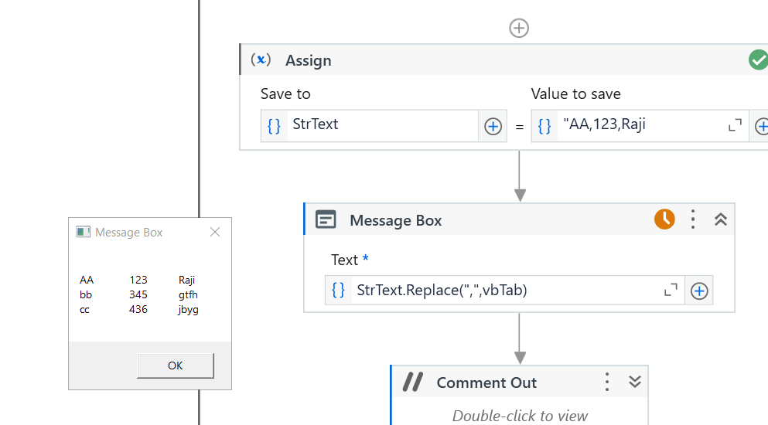Collapse the Message Box activity
The height and width of the screenshot is (425, 768).
coord(720,219)
